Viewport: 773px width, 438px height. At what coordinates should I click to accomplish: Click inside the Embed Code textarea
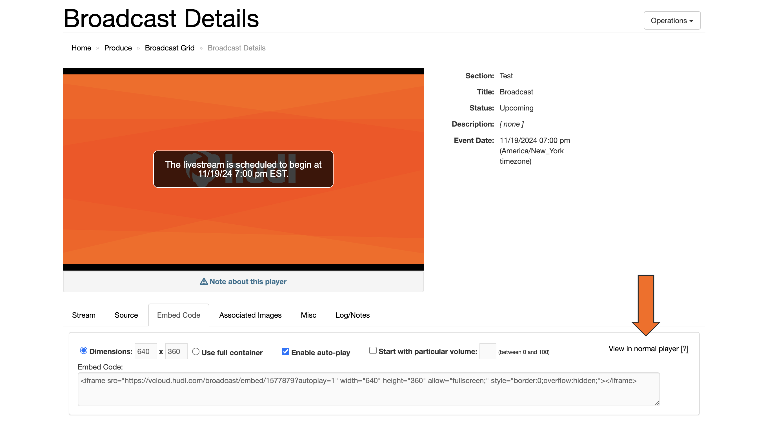point(368,389)
